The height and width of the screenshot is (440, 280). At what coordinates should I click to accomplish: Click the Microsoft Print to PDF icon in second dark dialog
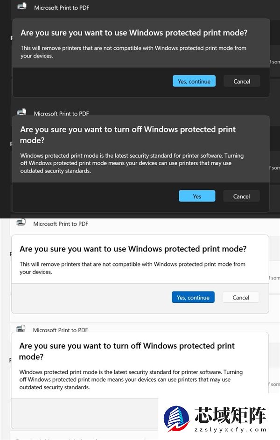(x=21, y=112)
